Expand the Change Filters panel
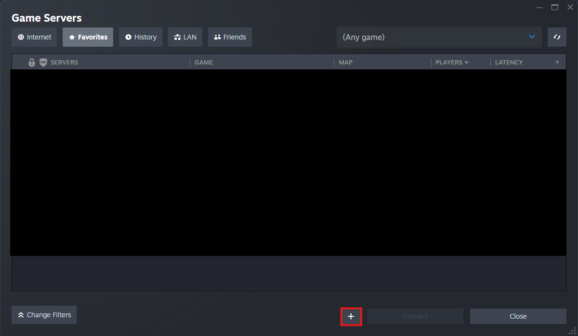 tap(44, 315)
